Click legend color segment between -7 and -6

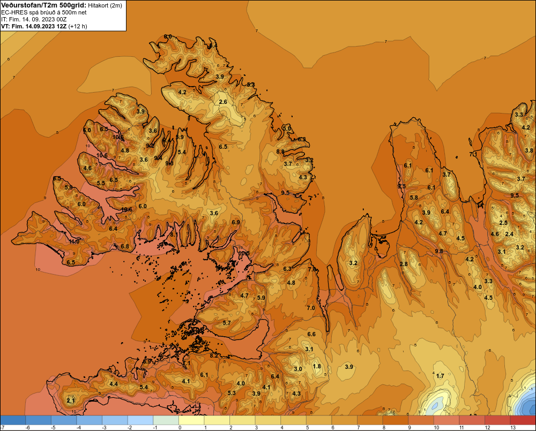(x=13, y=420)
